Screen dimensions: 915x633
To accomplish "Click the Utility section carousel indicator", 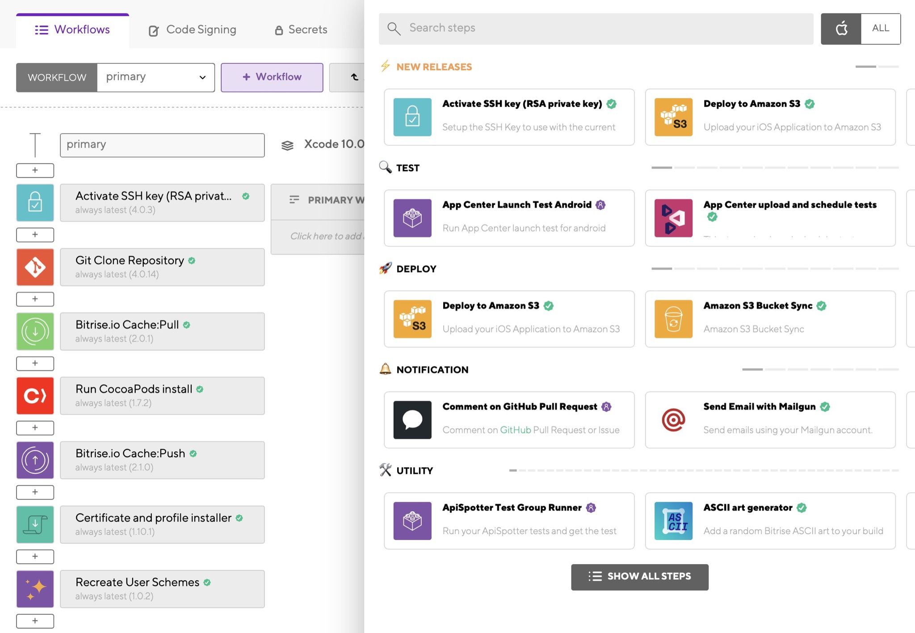I will coord(704,470).
